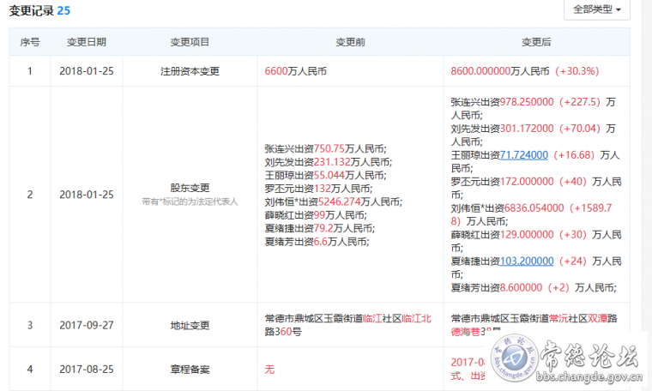Click the 地址变更 entry in row 3
This screenshot has height=391, width=652.
(x=190, y=325)
